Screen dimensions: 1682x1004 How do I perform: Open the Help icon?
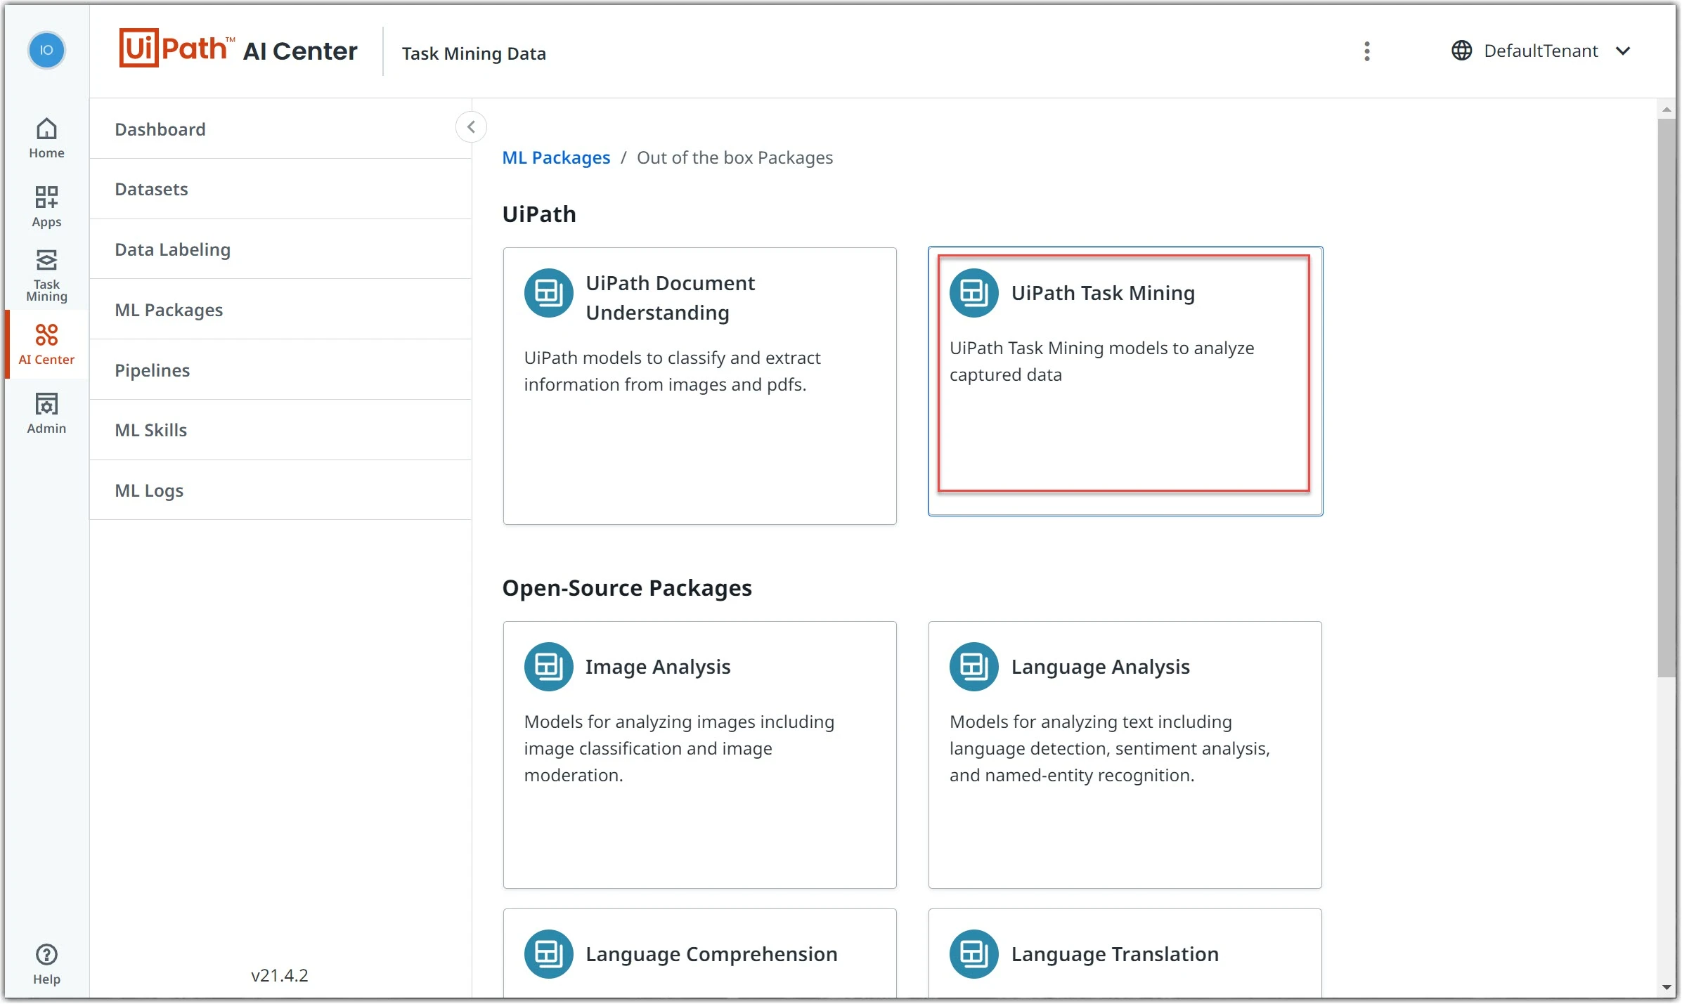point(46,965)
